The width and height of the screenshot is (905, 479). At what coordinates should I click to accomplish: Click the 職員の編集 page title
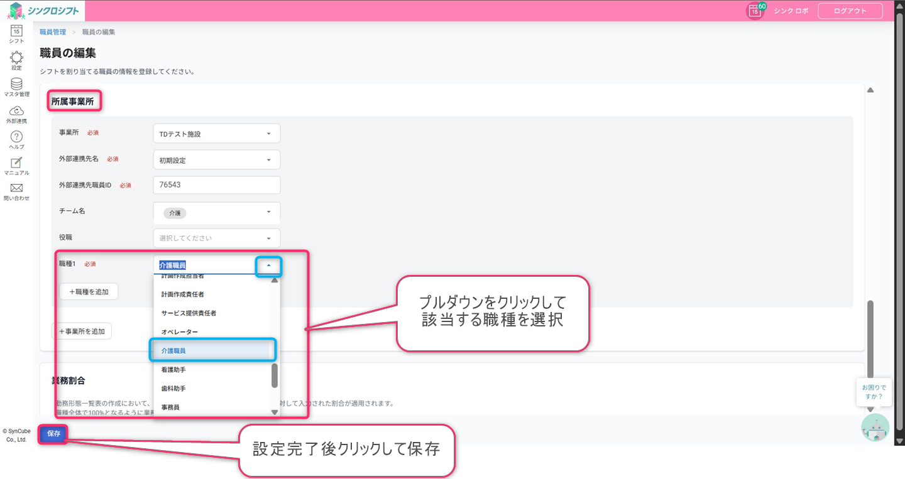click(x=68, y=53)
